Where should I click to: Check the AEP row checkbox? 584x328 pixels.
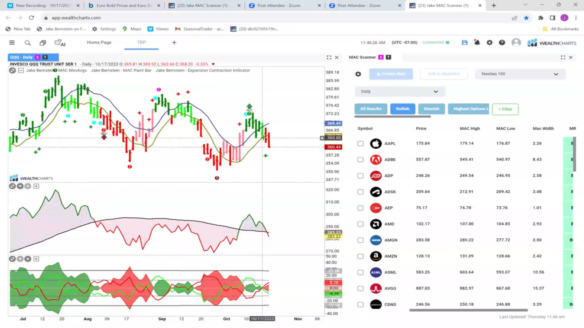pyautogui.click(x=360, y=208)
